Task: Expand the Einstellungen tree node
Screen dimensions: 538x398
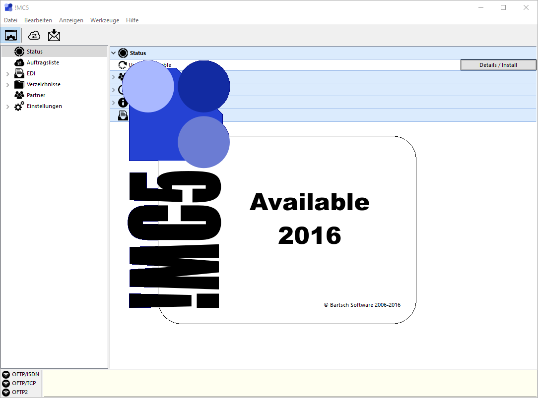Action: [x=7, y=107]
